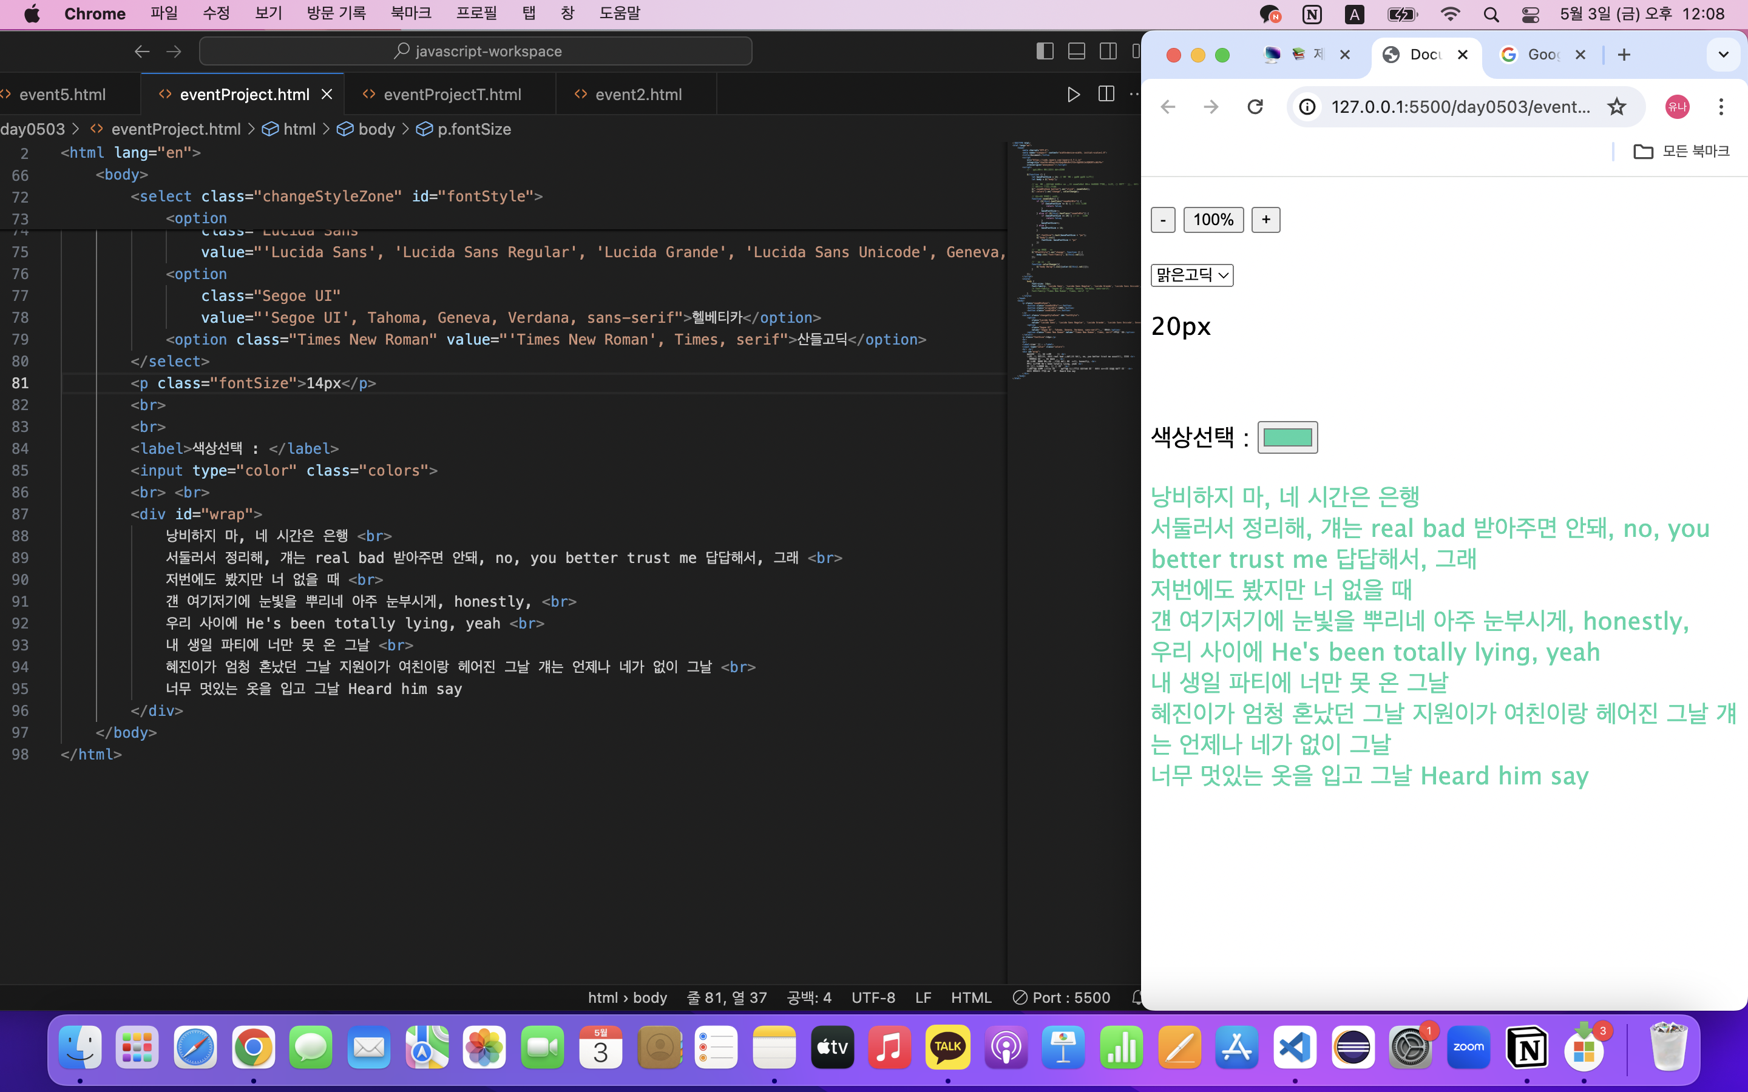Open the 색상선택 color picker swatch

(x=1287, y=437)
